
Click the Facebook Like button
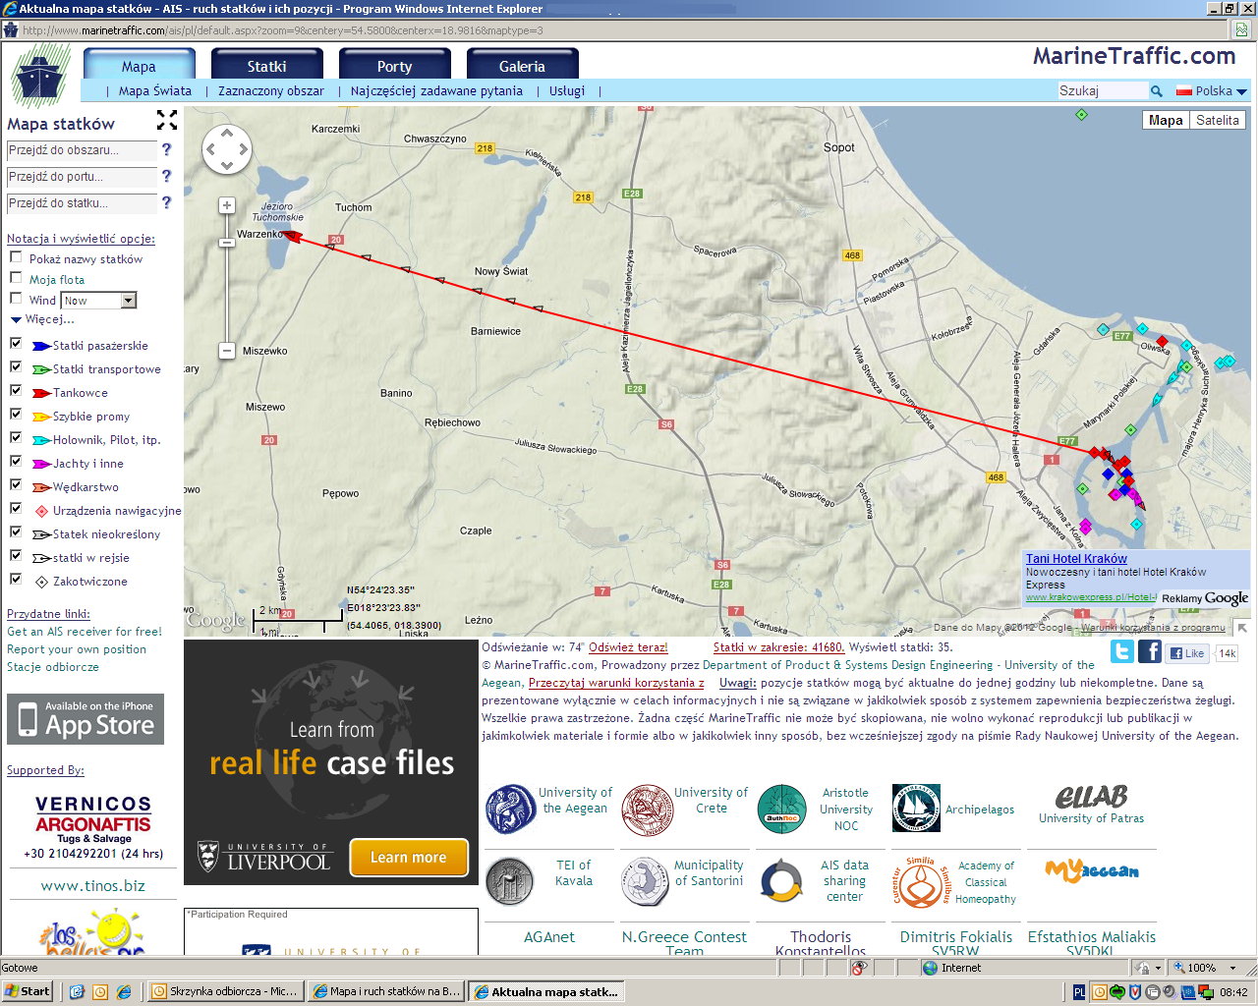click(1187, 653)
